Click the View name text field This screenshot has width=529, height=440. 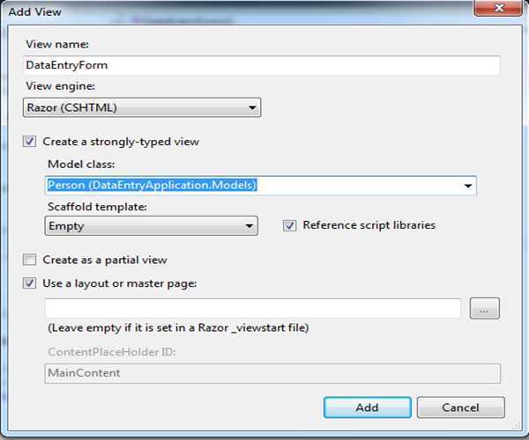[263, 65]
